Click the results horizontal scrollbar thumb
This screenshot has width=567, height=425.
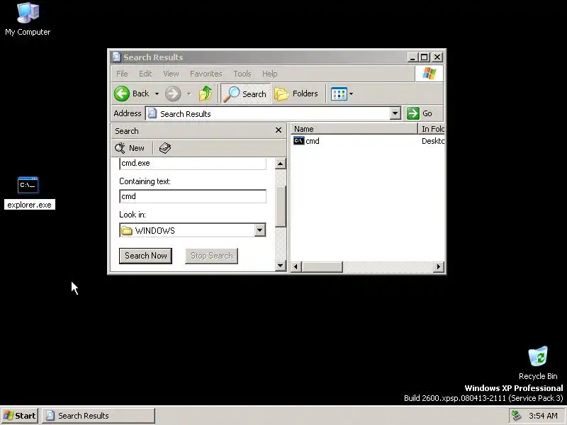coord(322,267)
